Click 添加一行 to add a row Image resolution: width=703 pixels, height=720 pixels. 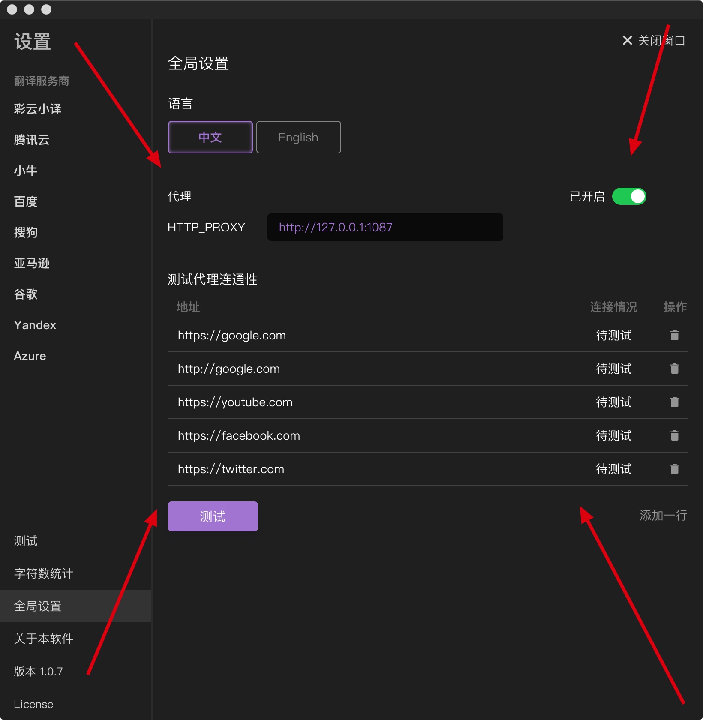pos(663,516)
